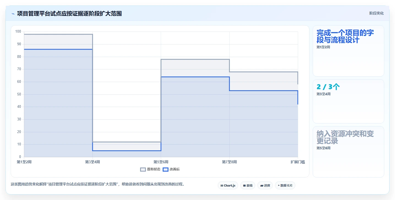Select the Chart.js tag
The image size is (395, 200).
(228, 185)
